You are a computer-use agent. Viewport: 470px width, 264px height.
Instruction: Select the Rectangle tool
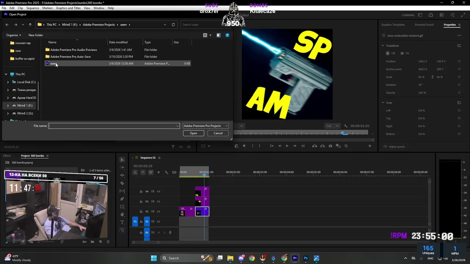(122, 207)
